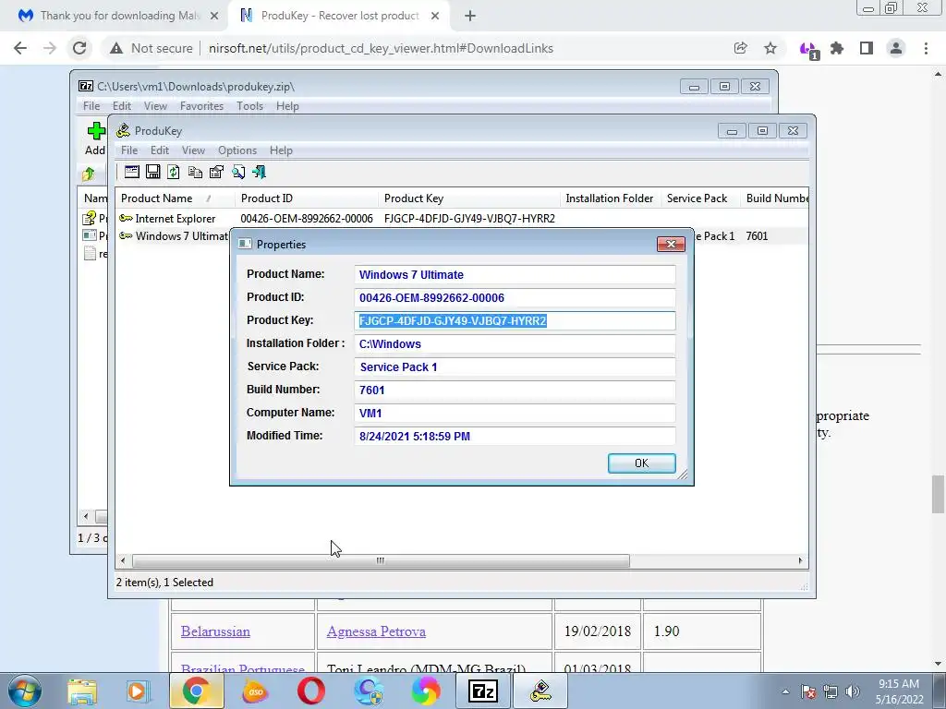Show hidden tray icons arrow
The width and height of the screenshot is (946, 709).
[x=785, y=691]
